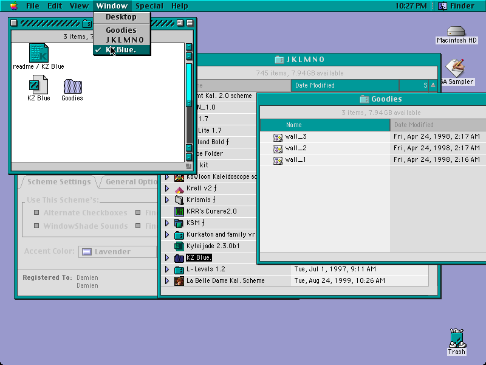Screen dimensions: 486x365
Task: Click the date "Fri, Apr 24, 1998, 2:16 AM"
Action: tap(437, 159)
